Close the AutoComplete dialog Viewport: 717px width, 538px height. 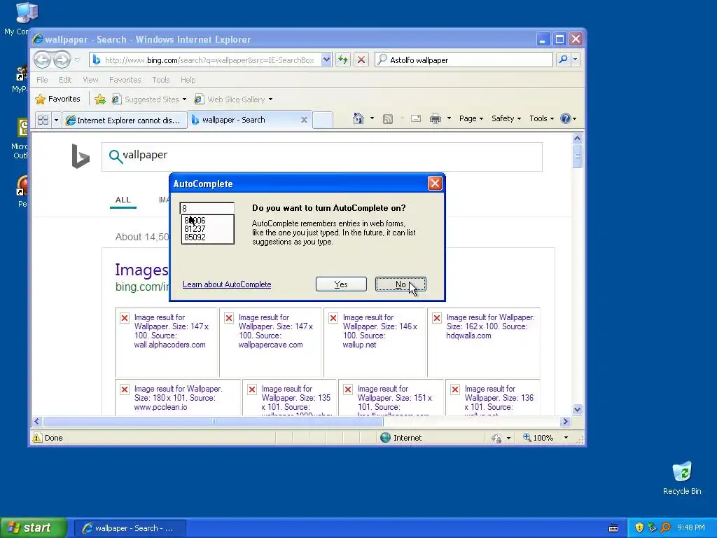[x=434, y=184]
